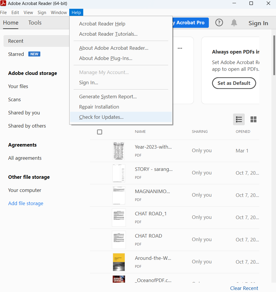
Task: Select Check for Updates menu entry
Action: (x=101, y=117)
